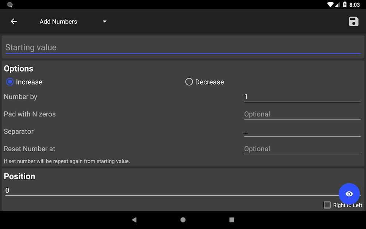Click the repeat from starting value hint text
This screenshot has width=366, height=229.
[x=67, y=161]
